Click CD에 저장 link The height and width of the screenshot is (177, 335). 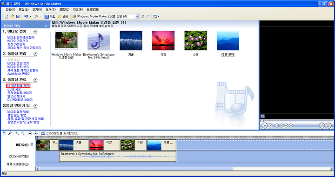14,89
